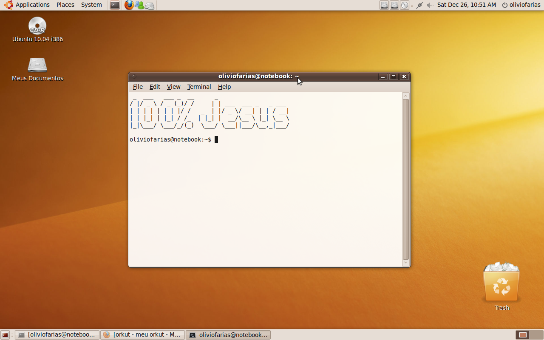544x340 pixels.
Task: Expand the date and clock calendar
Action: click(x=466, y=5)
